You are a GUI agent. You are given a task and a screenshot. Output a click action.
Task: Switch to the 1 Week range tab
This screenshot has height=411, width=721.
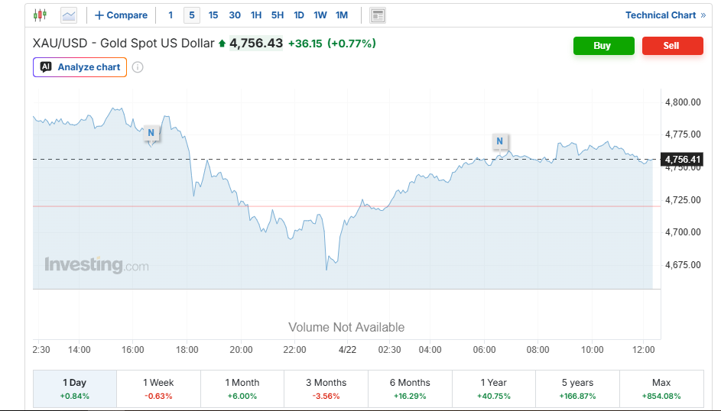(x=158, y=389)
